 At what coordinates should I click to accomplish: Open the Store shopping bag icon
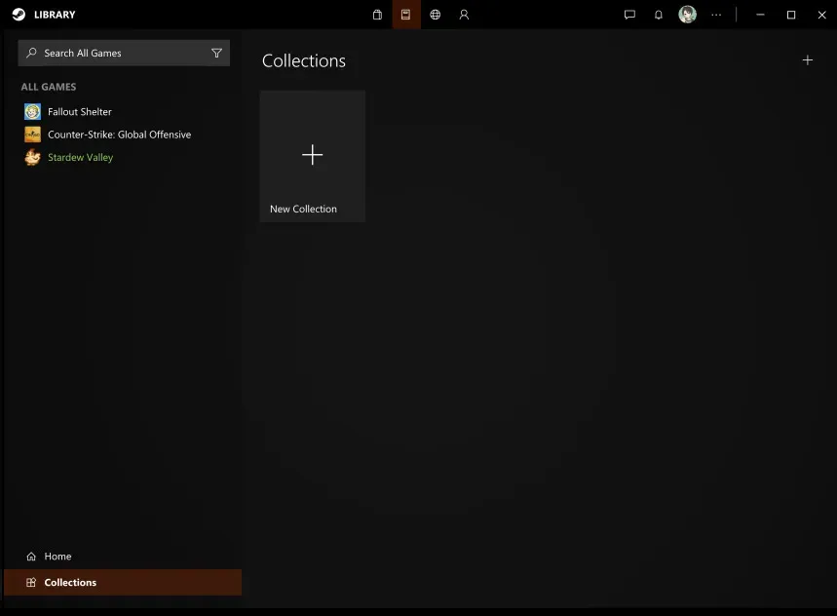(x=377, y=15)
